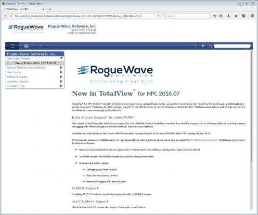This screenshot has height=215, width=258.
Task: Click the next page play arrow
Action: tap(203, 46)
